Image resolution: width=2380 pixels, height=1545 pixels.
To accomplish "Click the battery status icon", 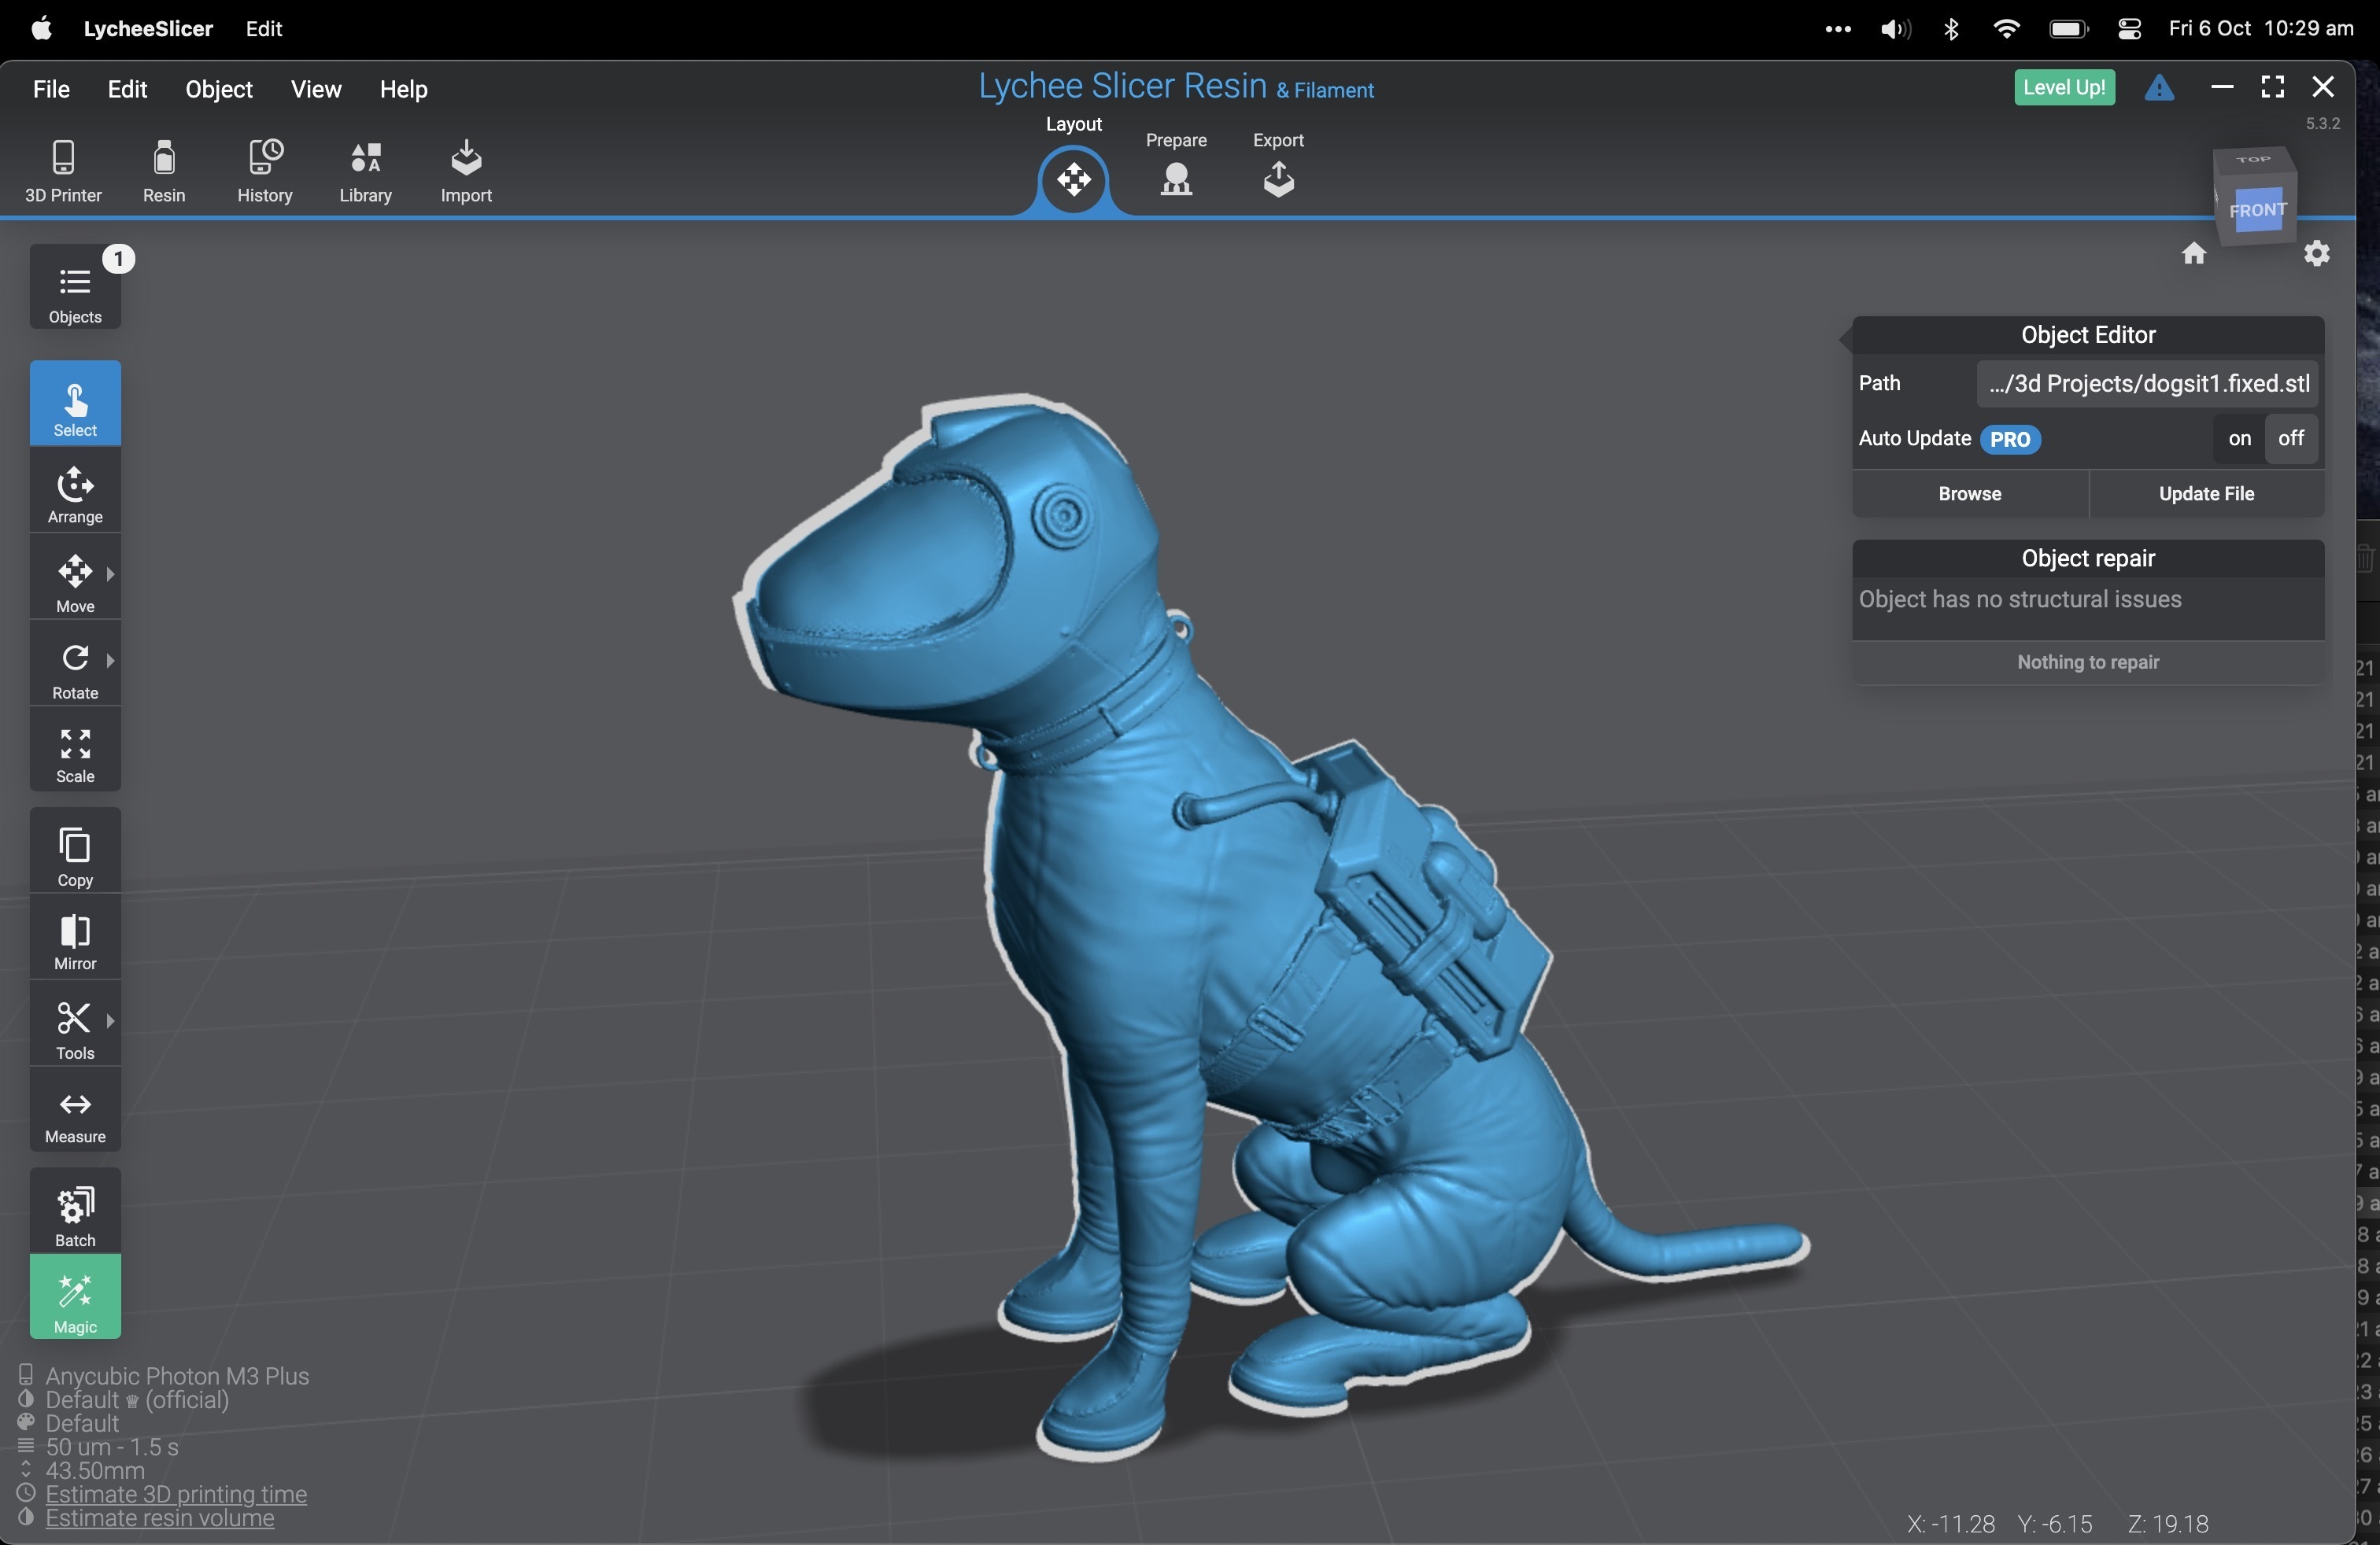I will [2068, 29].
